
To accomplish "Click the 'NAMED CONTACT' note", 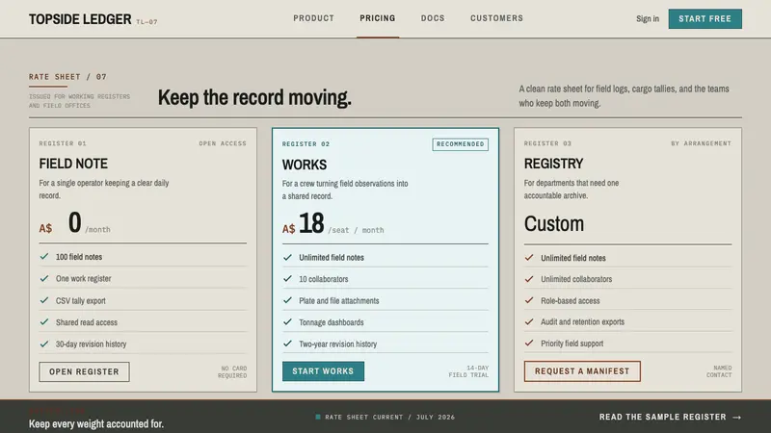I will [719, 371].
